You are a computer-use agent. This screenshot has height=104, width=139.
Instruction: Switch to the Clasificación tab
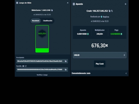click(48, 21)
